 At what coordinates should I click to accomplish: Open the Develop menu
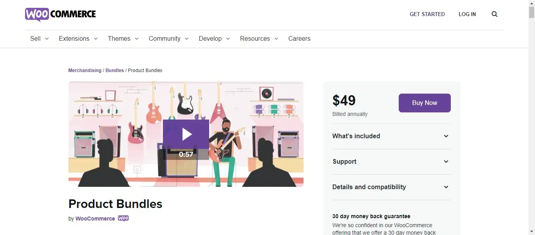[x=214, y=38]
